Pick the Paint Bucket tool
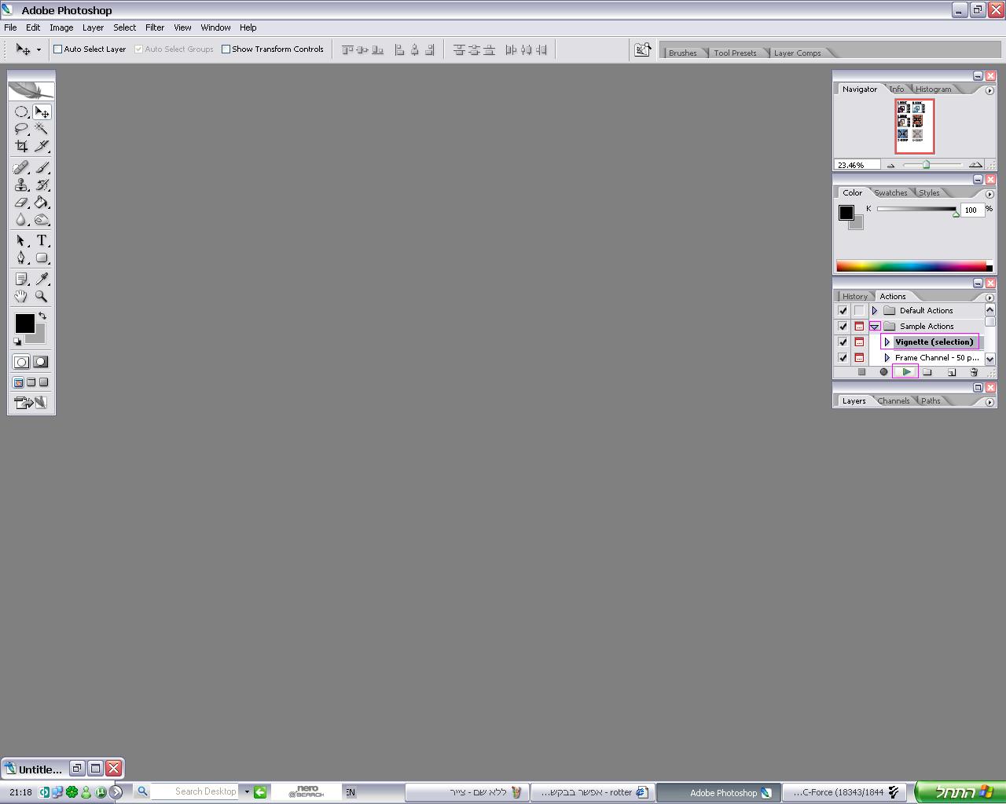 42,203
